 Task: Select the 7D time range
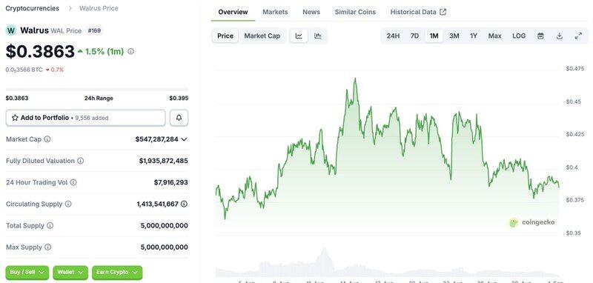(414, 36)
